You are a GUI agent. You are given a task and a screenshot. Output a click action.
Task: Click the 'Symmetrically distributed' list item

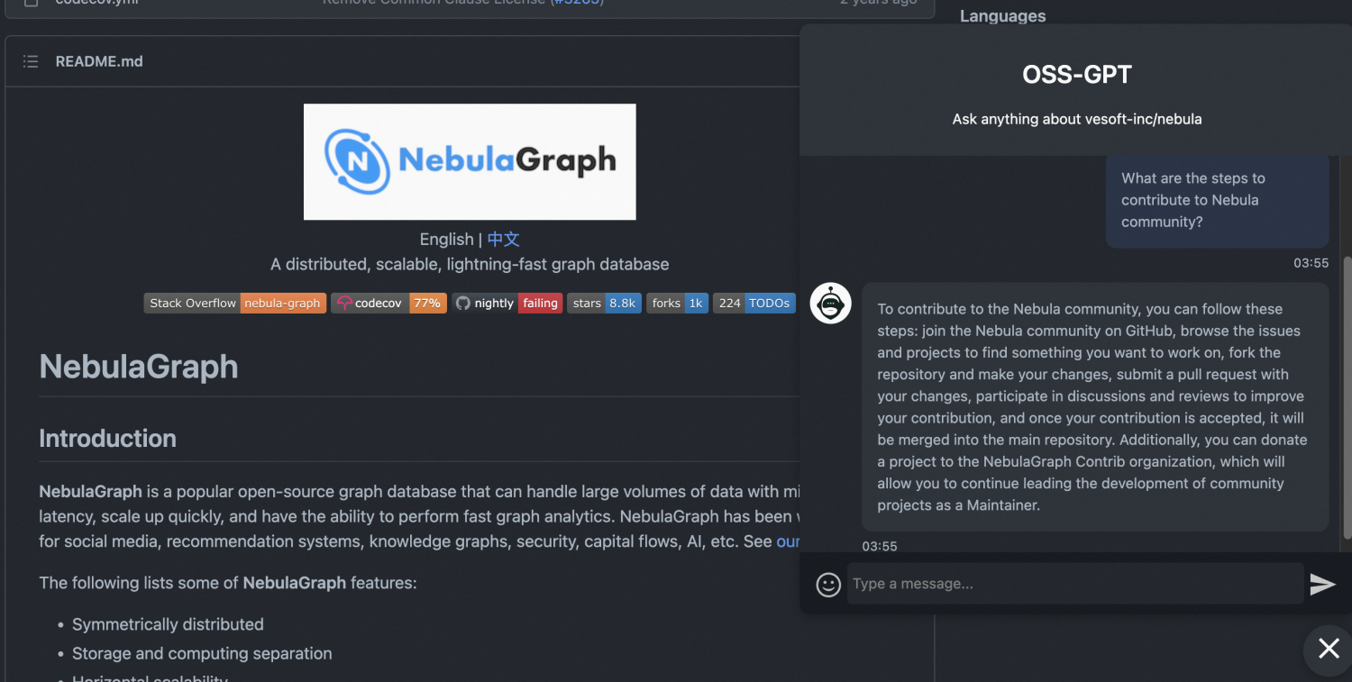168,624
